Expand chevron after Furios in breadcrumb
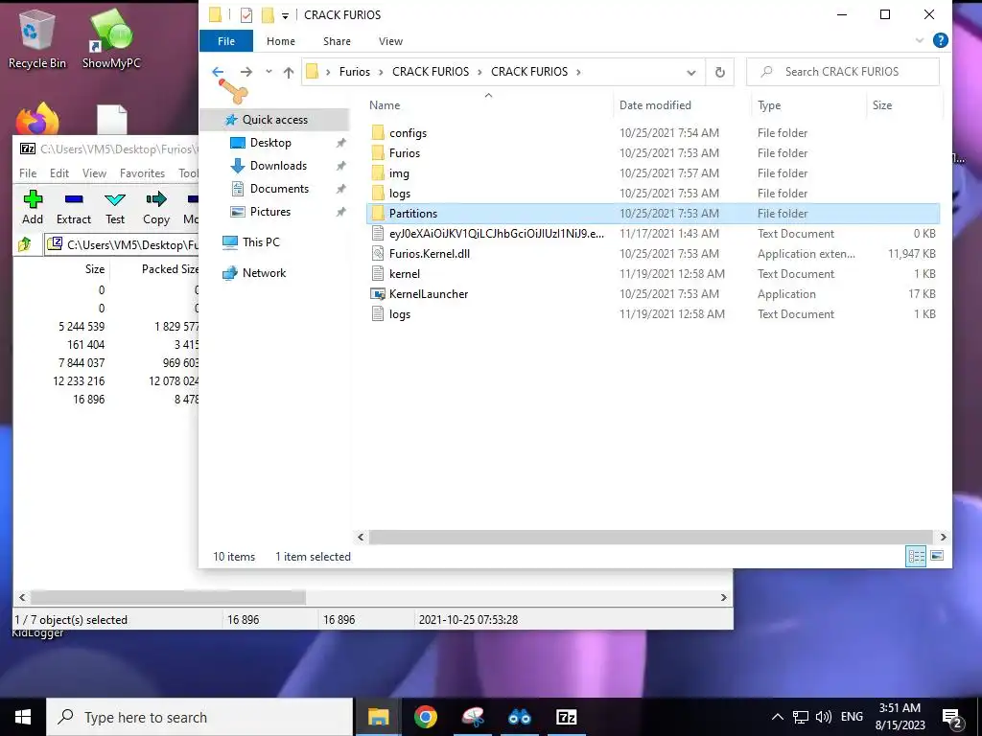 [381, 72]
